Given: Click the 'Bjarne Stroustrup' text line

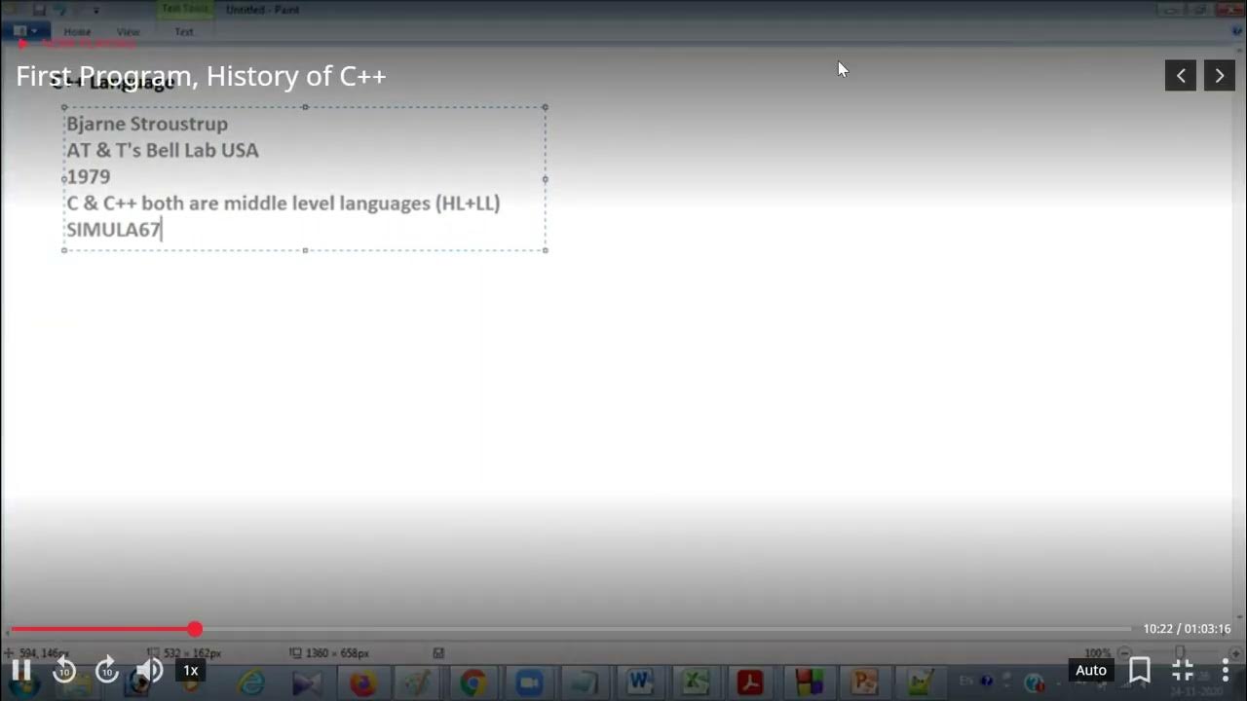Looking at the screenshot, I should click(147, 124).
